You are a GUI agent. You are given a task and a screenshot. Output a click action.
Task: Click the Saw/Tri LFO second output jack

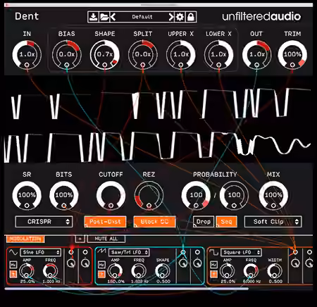[x=197, y=252]
